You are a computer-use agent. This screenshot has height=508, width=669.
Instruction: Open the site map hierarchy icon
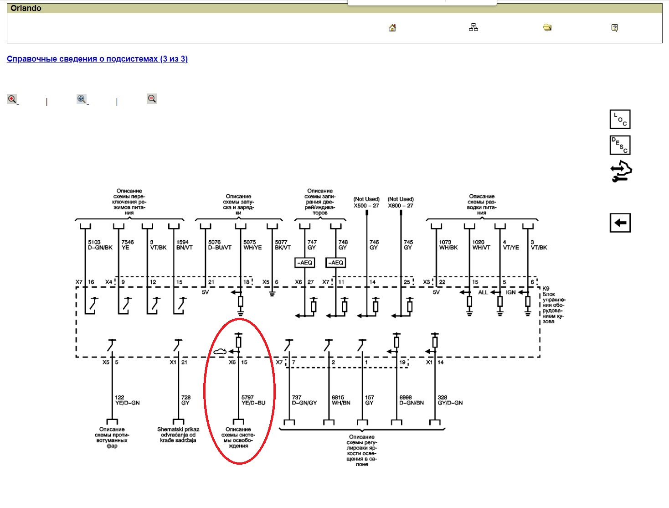(x=473, y=27)
